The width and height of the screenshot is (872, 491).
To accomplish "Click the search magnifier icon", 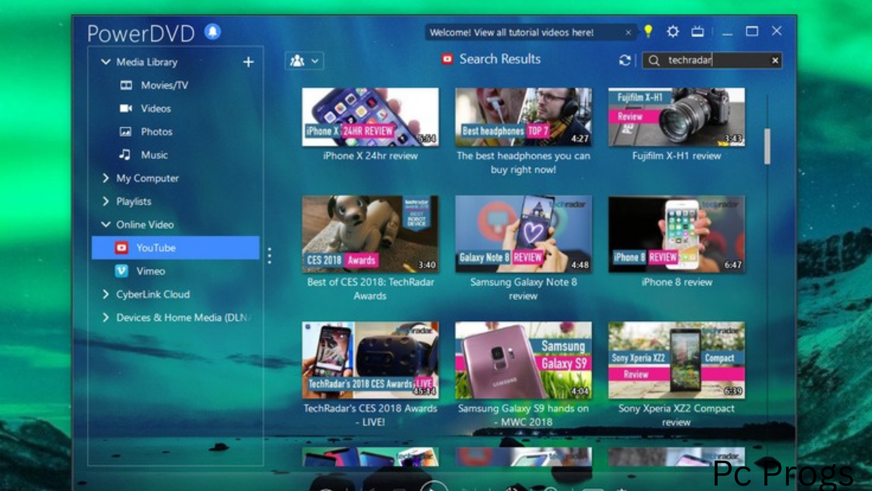I will point(654,61).
